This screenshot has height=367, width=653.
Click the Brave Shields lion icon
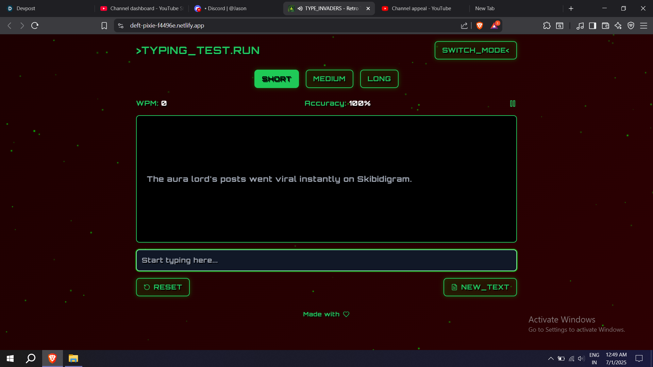(x=480, y=25)
